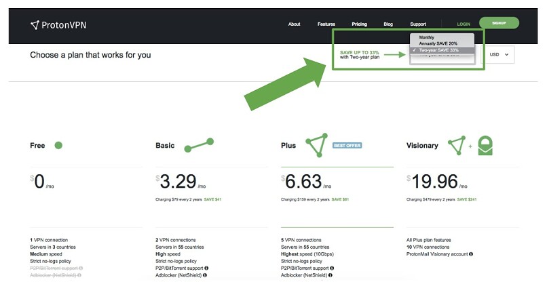Choose Annually SAVE 20% option
The image size is (547, 303).
point(442,43)
